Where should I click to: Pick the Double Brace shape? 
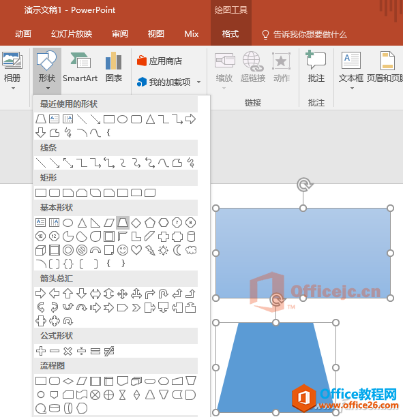[x=68, y=264]
